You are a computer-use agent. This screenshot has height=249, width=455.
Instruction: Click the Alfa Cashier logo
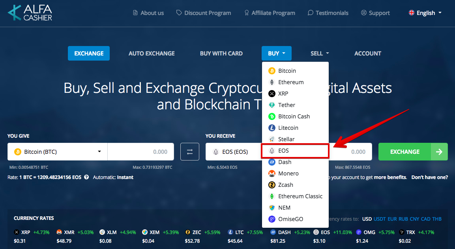[30, 13]
